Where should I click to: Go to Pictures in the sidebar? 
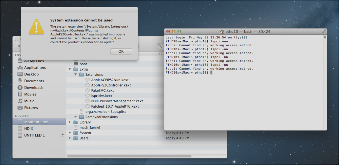tap(31, 108)
